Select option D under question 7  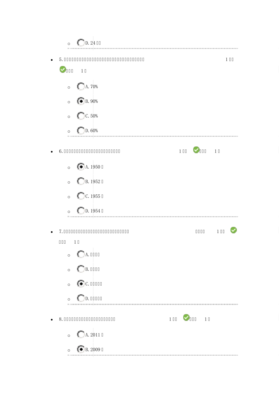click(x=81, y=298)
